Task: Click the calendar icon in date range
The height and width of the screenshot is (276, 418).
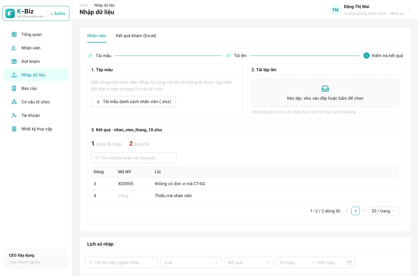Action: 349,262
